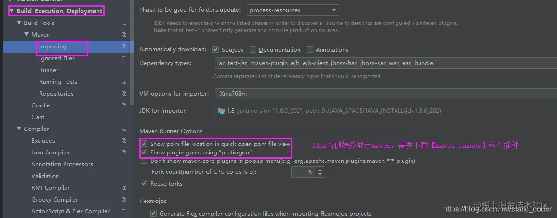Click project-level icon beside Build Tools

(124, 23)
